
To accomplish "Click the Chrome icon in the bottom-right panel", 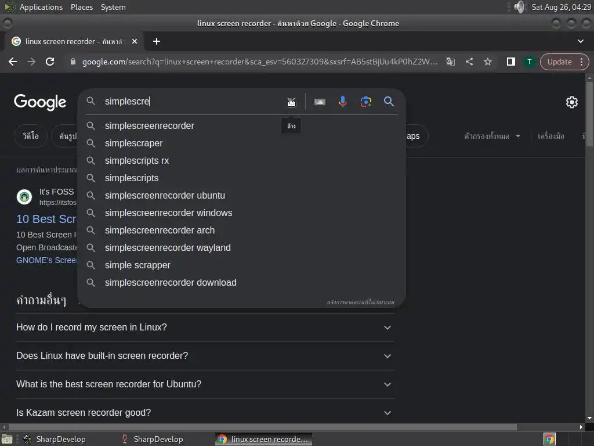I will pyautogui.click(x=549, y=439).
